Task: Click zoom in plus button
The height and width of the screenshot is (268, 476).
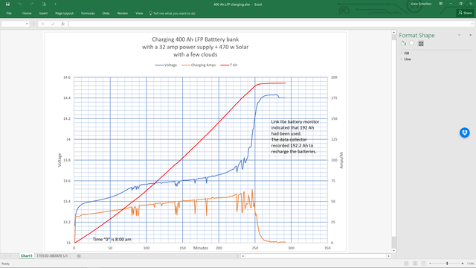Action: pos(463,264)
